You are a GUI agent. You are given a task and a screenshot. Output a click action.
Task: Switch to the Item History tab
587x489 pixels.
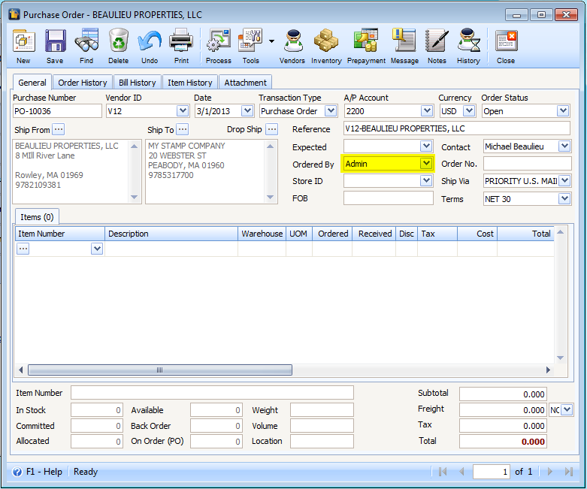[x=190, y=83]
